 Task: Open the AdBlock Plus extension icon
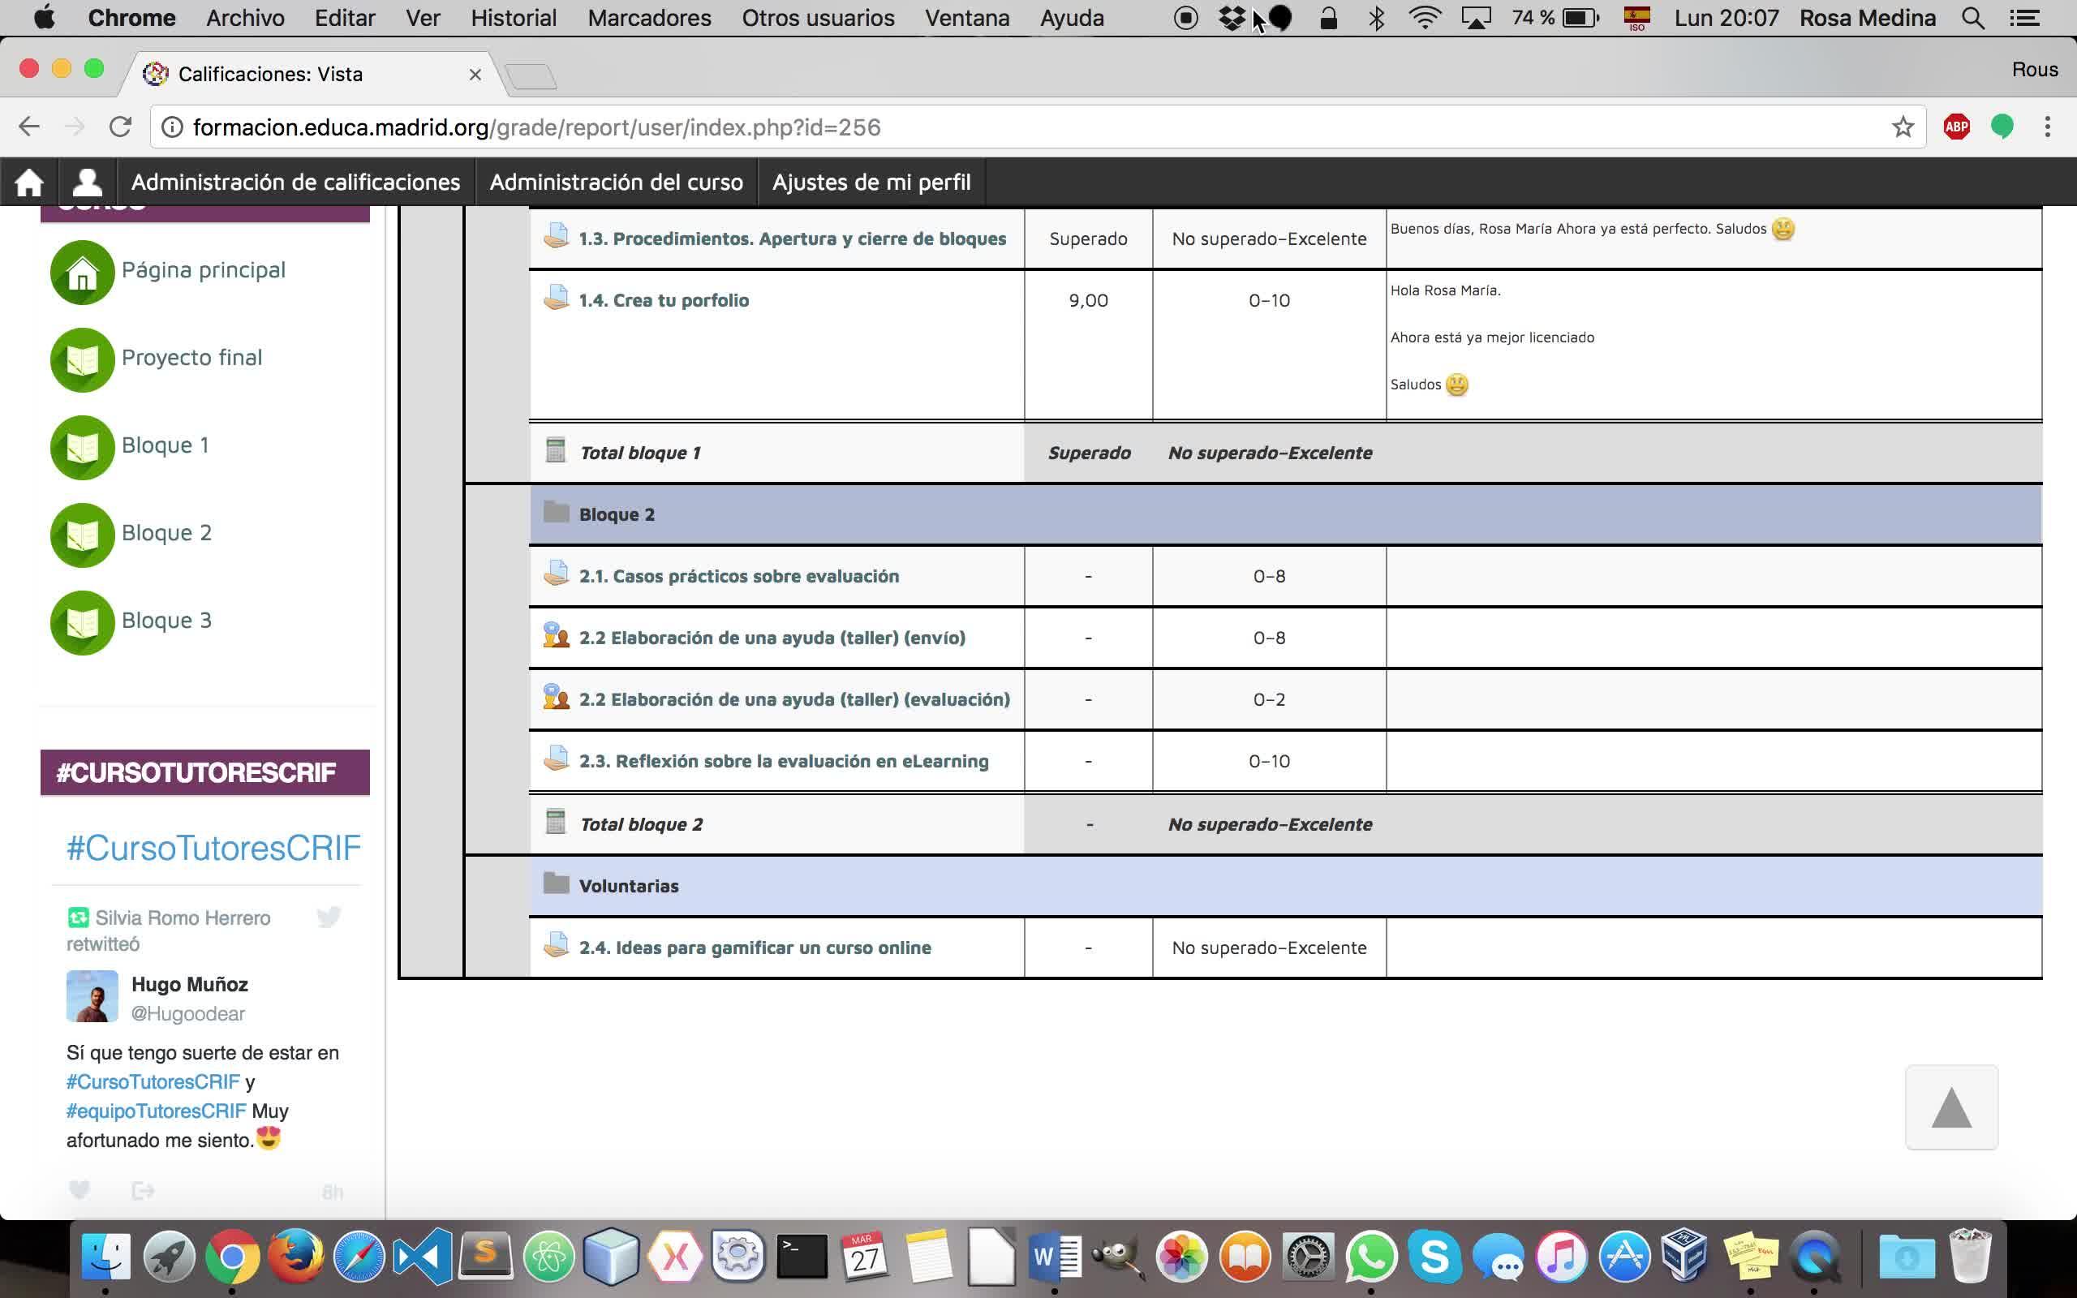click(x=1956, y=127)
